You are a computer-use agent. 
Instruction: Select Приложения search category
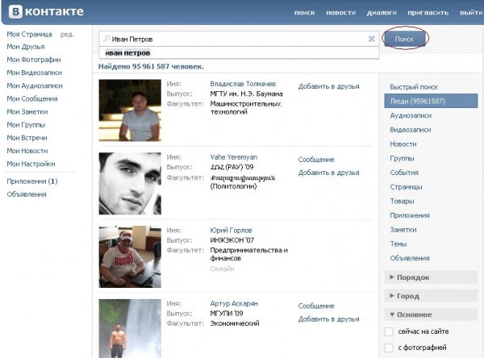[x=410, y=215]
